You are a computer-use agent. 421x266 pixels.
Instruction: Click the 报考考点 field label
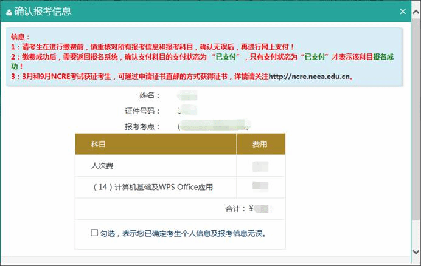(x=142, y=126)
